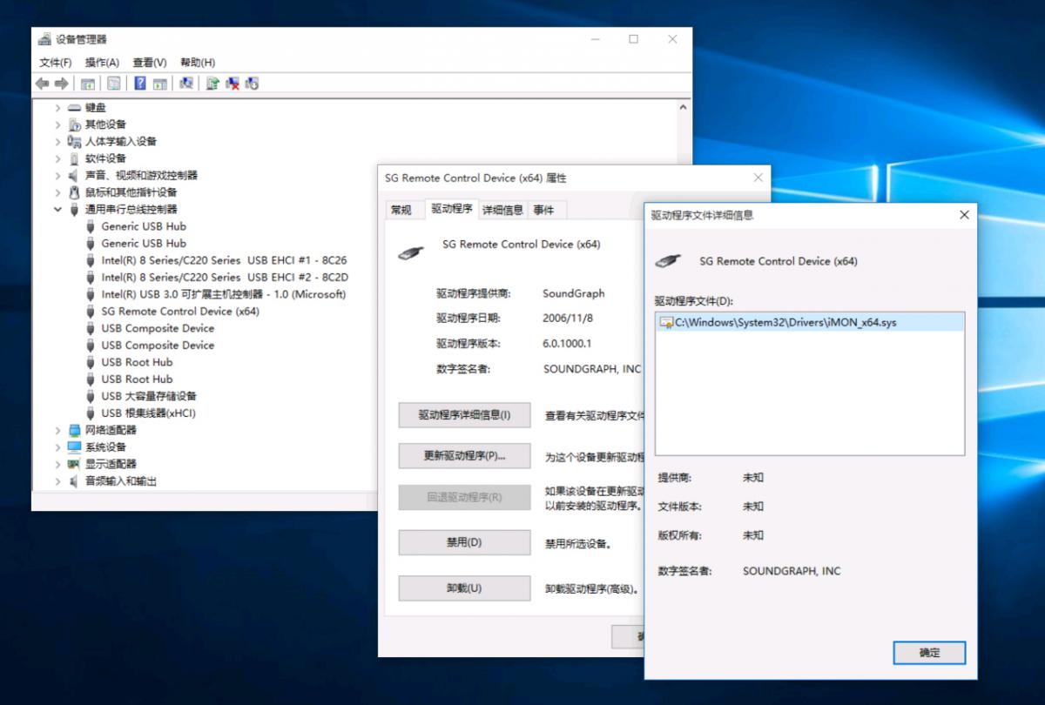
Task: Close the 驱动程序文件详细信息 dialog
Action: [x=964, y=214]
